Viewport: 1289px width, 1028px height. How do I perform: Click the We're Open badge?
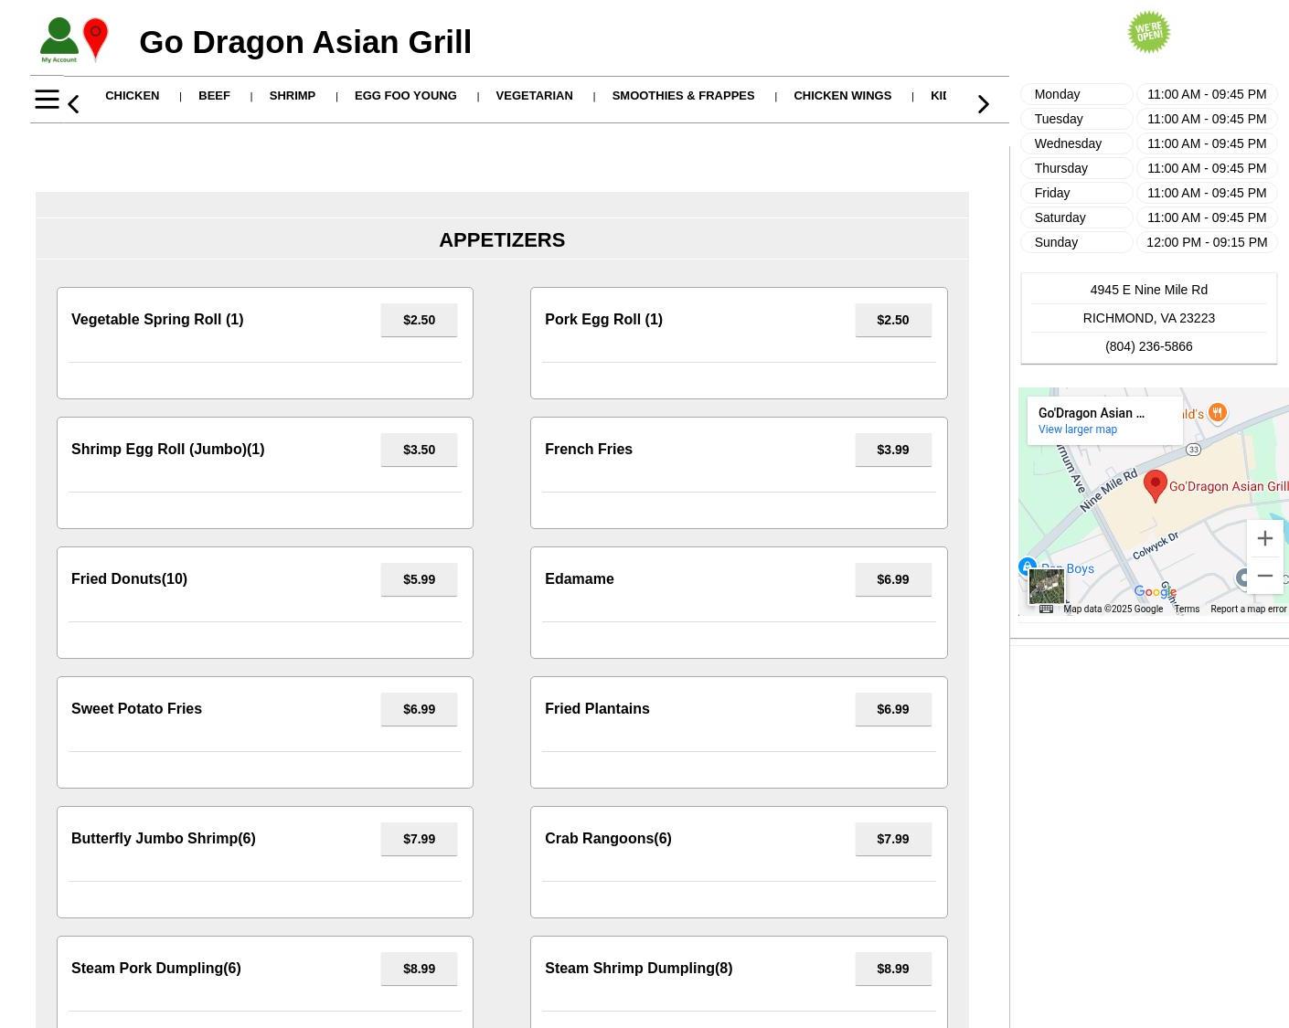[x=1148, y=32]
